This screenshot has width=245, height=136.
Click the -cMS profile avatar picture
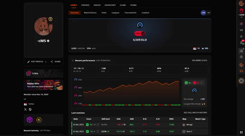[44, 26]
